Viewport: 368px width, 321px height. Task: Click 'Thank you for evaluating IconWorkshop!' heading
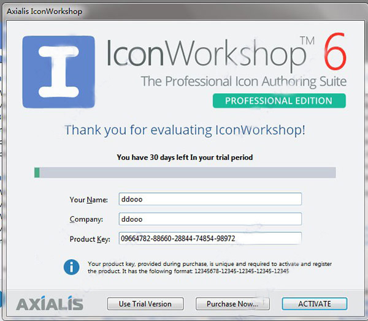[x=185, y=130]
